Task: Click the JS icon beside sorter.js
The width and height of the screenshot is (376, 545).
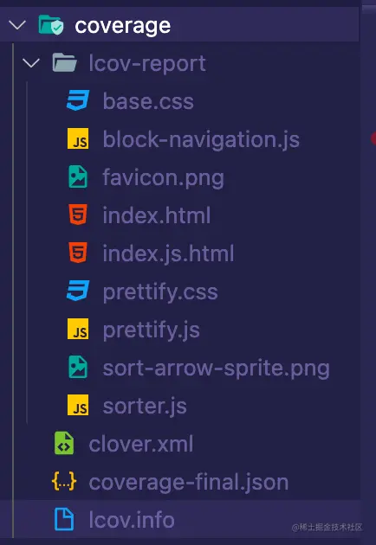Action: tap(78, 405)
